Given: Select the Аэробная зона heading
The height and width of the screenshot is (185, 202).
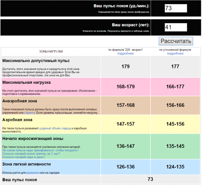Looking at the screenshot, I should tap(17, 120).
